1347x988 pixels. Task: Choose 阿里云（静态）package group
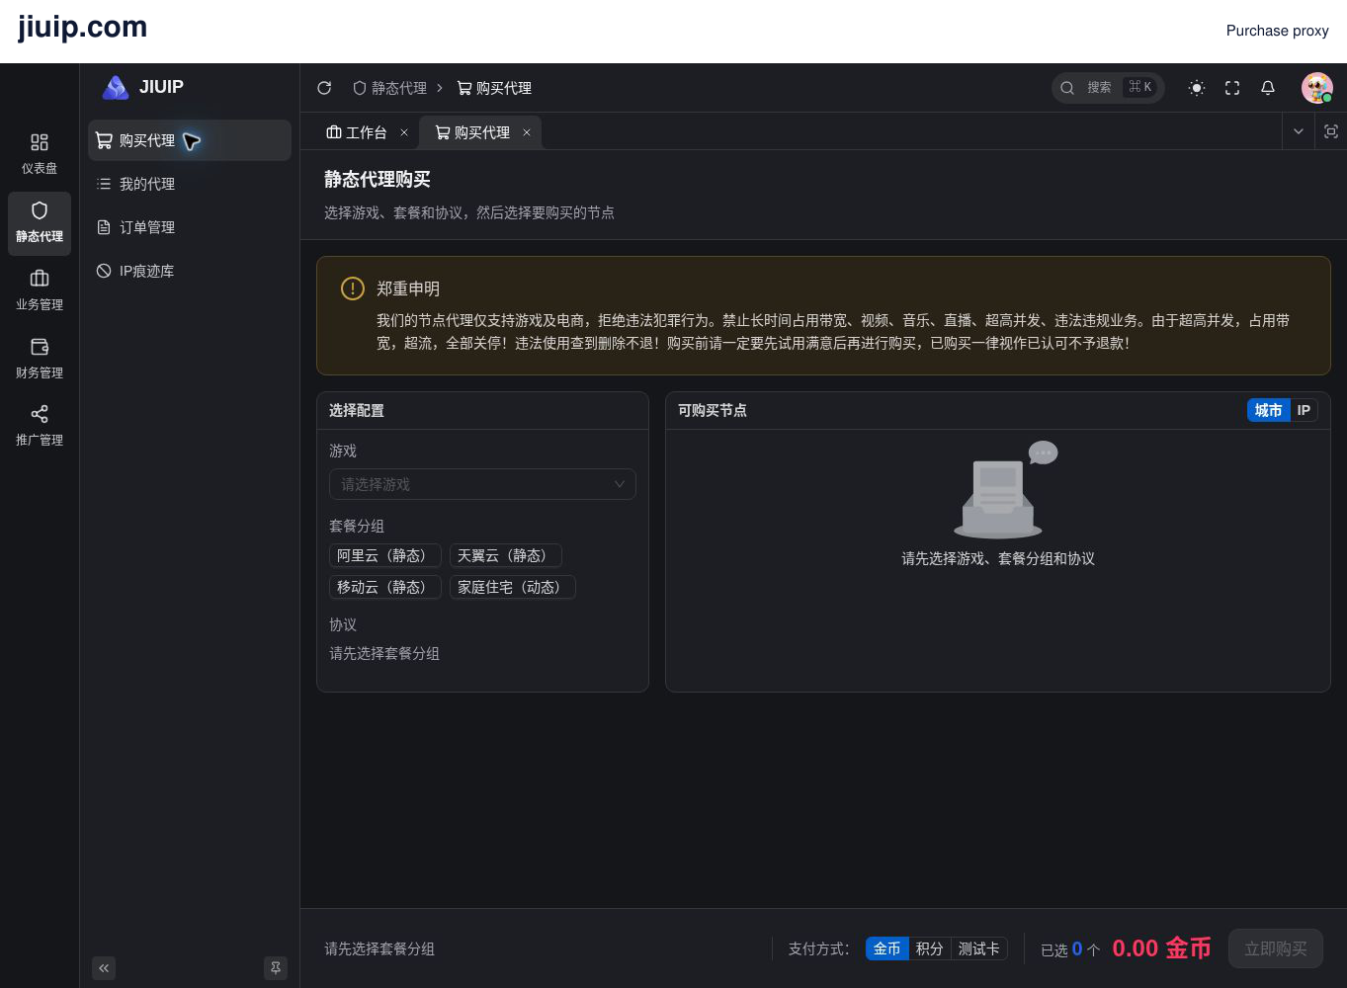coord(385,555)
